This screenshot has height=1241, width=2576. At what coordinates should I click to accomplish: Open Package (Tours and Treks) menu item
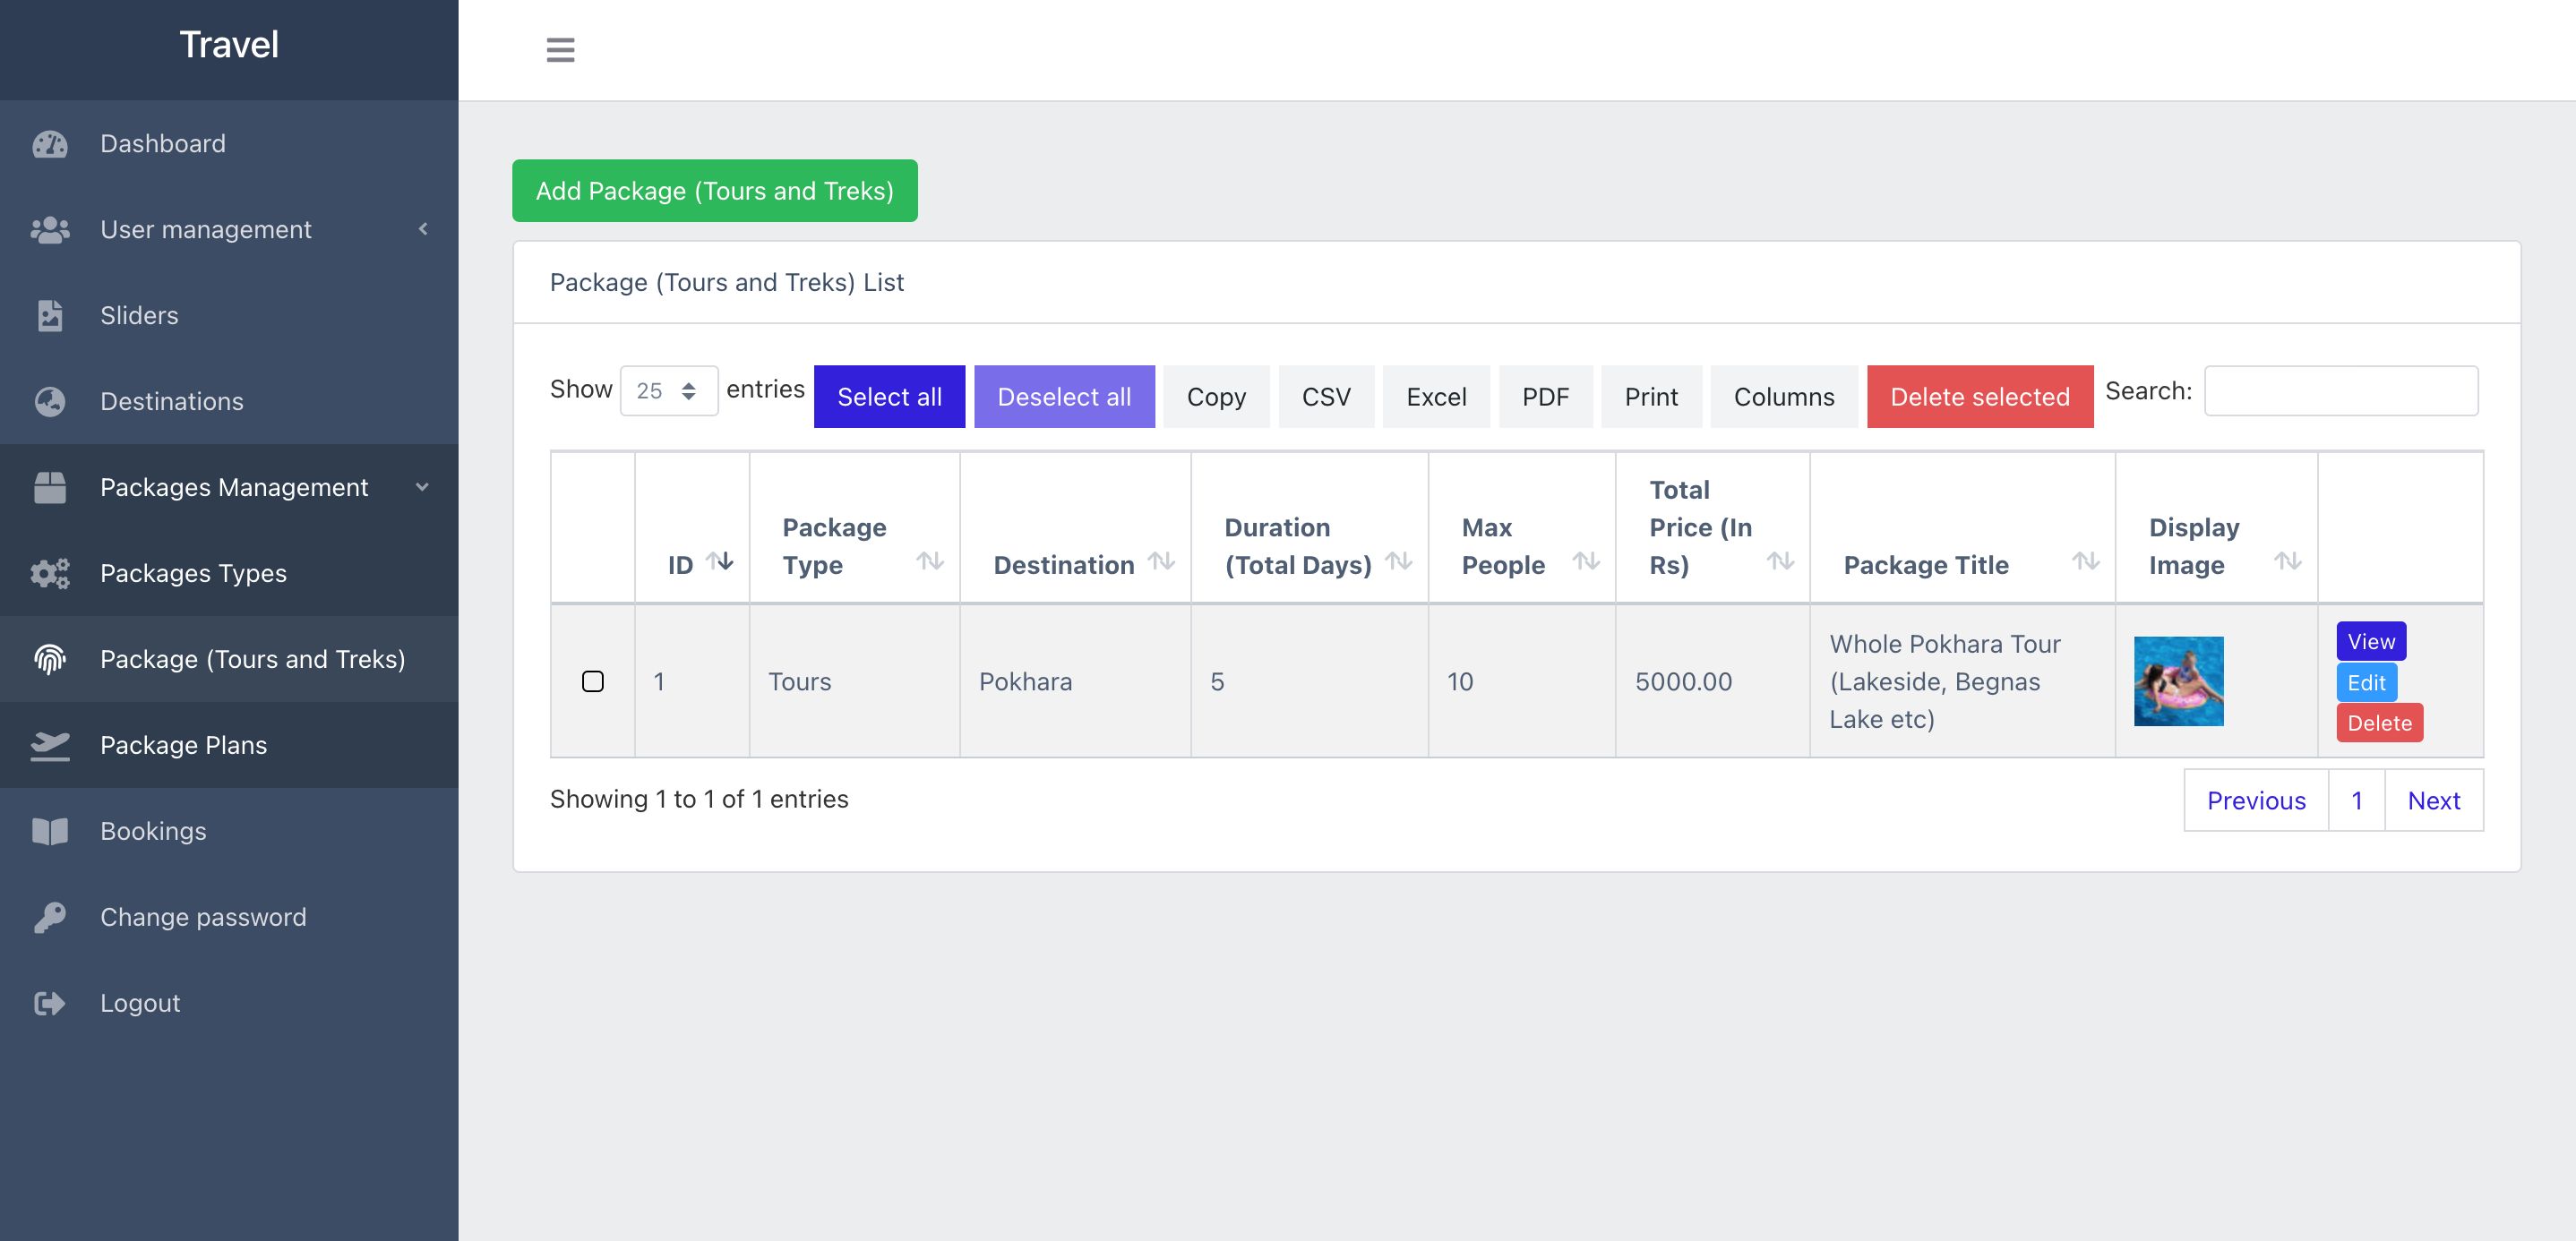pos(252,660)
